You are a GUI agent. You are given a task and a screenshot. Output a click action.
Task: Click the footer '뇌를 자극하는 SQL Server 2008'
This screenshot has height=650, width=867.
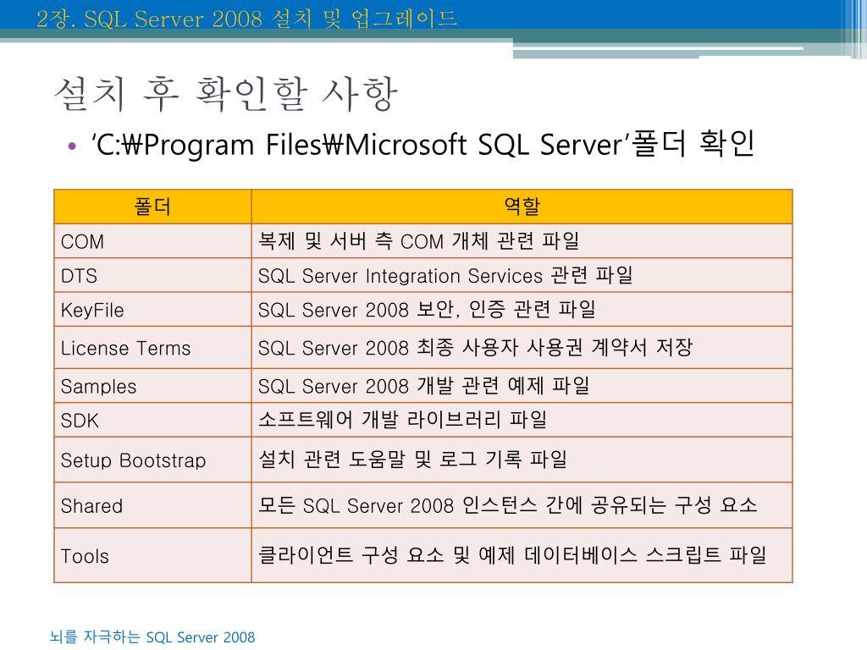coord(152,636)
